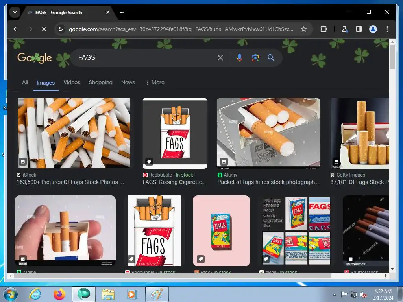The image size is (403, 302).
Task: Click image badge on Alamy packet thumbnail
Action: [224, 162]
